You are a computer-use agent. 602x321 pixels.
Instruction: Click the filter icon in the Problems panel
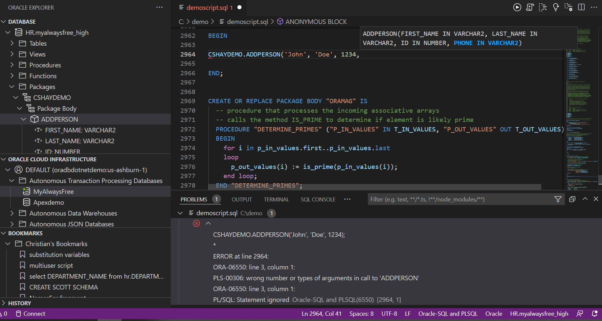coord(558,199)
